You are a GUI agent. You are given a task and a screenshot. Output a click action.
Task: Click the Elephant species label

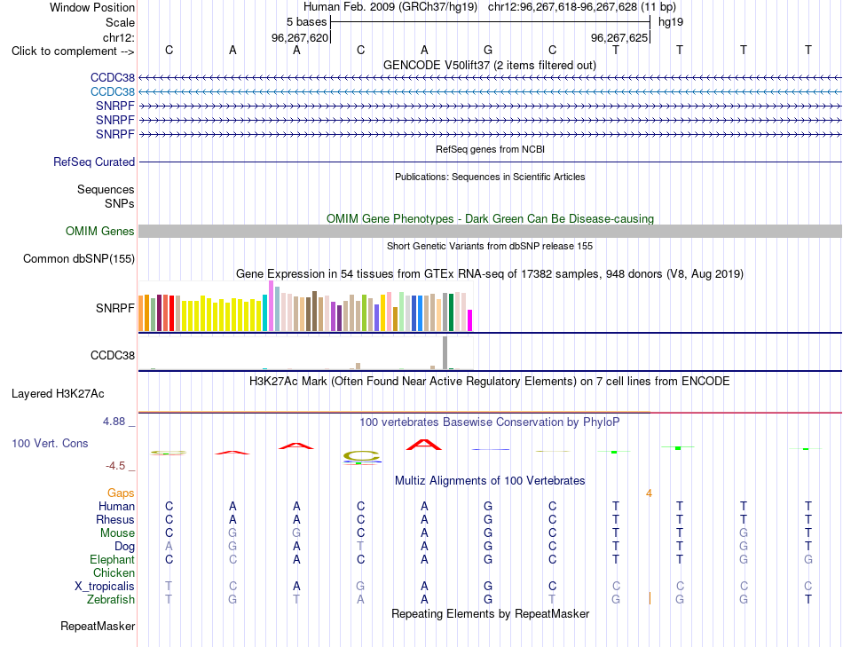point(113,560)
